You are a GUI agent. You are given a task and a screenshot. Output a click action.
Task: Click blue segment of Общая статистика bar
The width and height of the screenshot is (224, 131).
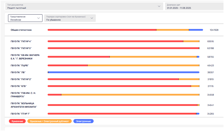pyautogui.click(x=196, y=30)
